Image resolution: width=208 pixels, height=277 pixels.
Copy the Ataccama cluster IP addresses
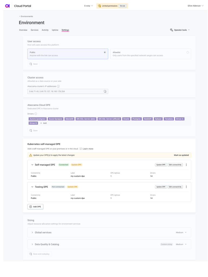(x=105, y=91)
